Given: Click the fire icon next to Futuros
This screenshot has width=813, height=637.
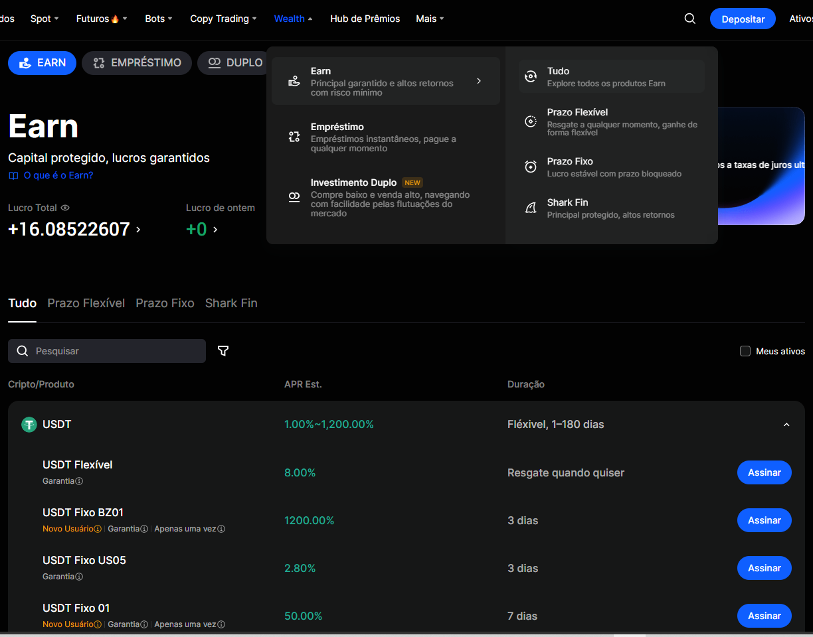Looking at the screenshot, I should [x=115, y=19].
